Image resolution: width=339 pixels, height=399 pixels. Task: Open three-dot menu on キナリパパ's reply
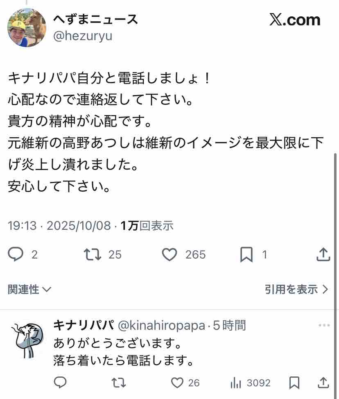[324, 325]
